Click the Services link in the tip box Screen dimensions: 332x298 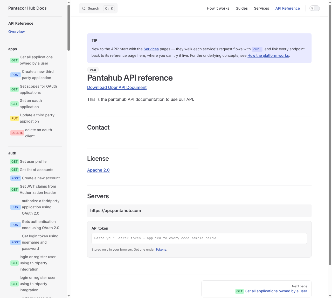151,49
